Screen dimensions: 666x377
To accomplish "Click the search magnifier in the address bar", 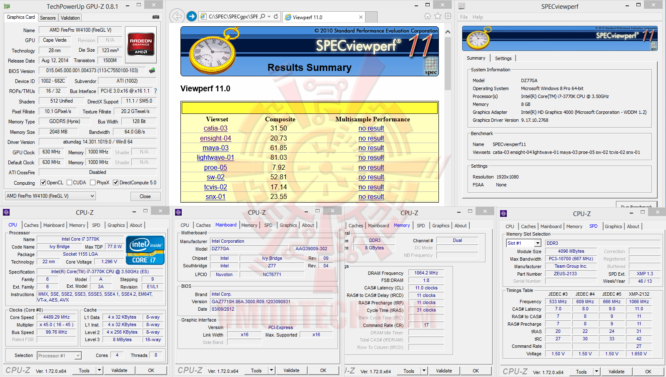I will pos(263,17).
